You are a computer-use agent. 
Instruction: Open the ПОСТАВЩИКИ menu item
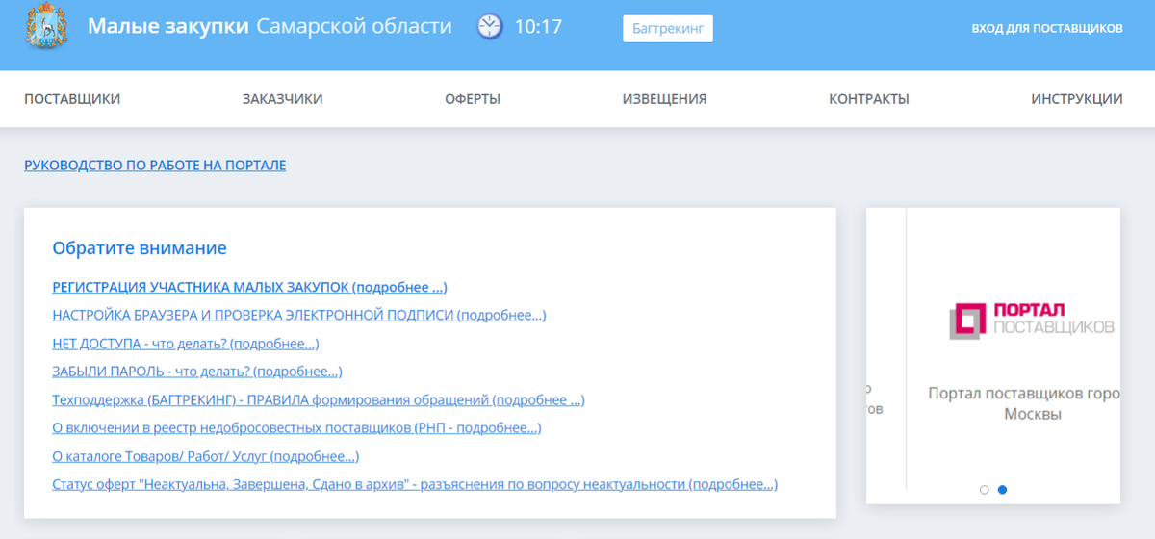[72, 99]
